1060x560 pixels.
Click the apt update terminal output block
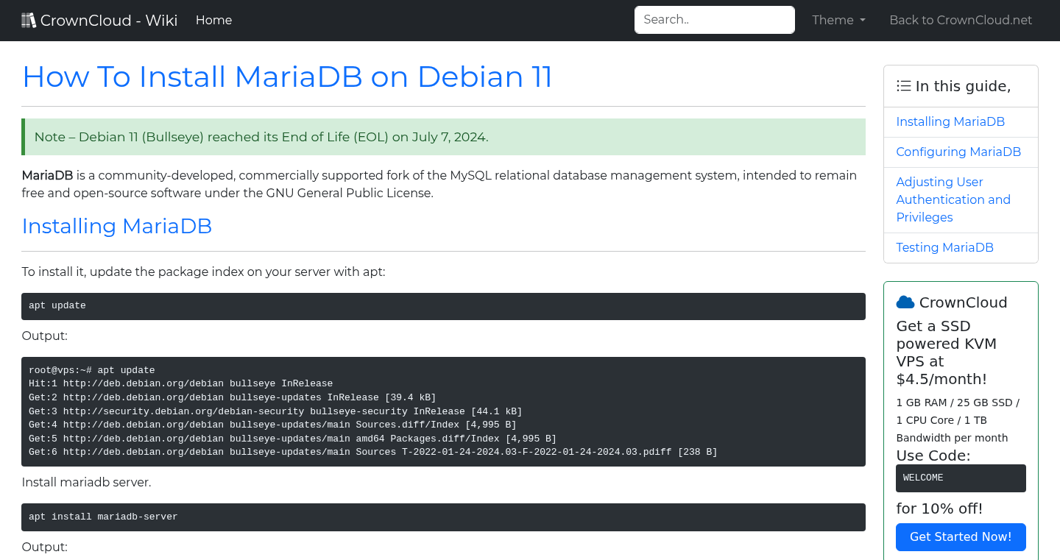[443, 412]
